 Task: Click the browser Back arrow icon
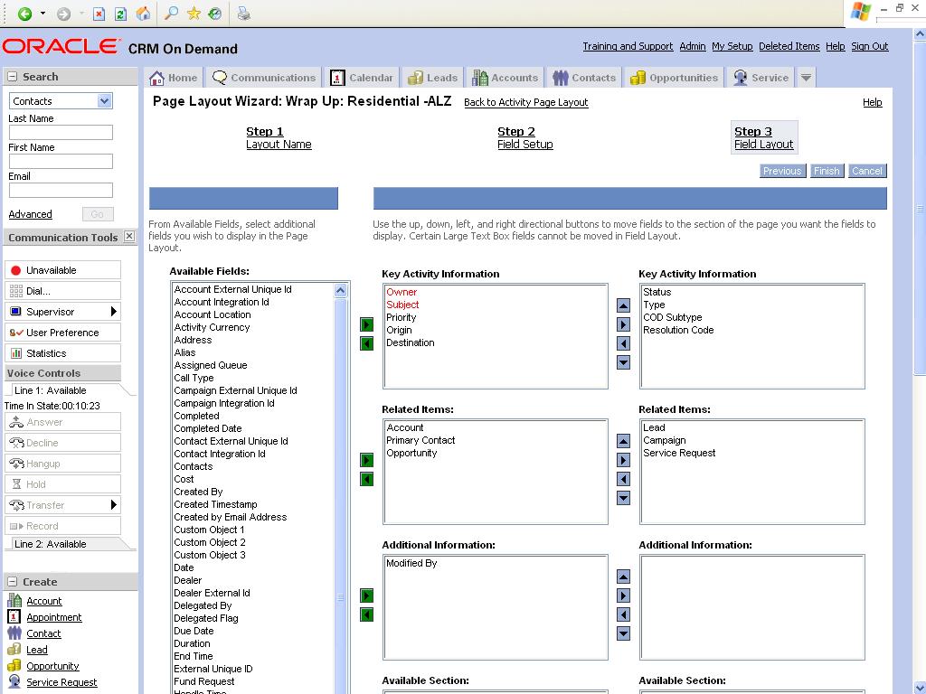[24, 14]
